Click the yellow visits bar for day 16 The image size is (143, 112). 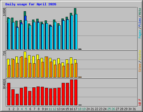tap(71, 61)
